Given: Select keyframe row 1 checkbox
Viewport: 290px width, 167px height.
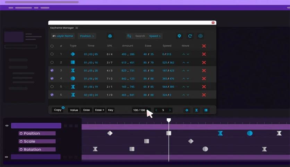Looking at the screenshot, I should click(x=52, y=54).
